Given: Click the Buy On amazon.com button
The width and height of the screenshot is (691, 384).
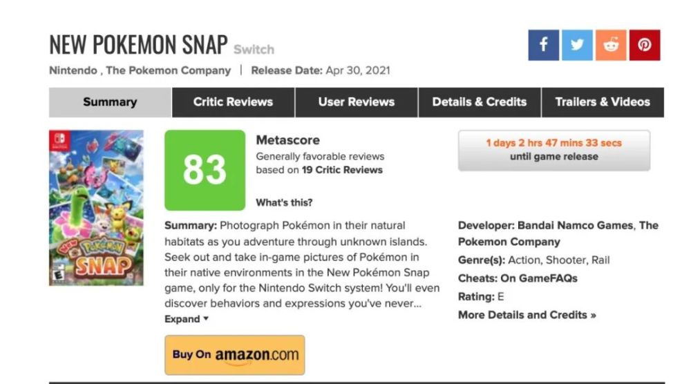Looking at the screenshot, I should point(234,355).
